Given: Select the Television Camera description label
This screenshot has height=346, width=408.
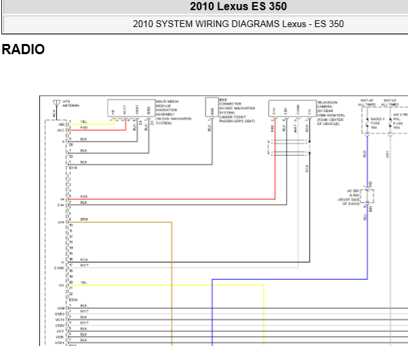Looking at the screenshot, I should coord(331,113).
